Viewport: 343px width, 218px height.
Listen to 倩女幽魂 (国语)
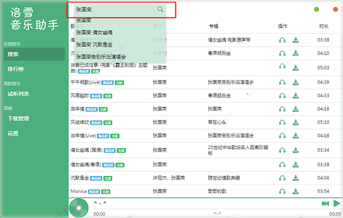(282, 150)
